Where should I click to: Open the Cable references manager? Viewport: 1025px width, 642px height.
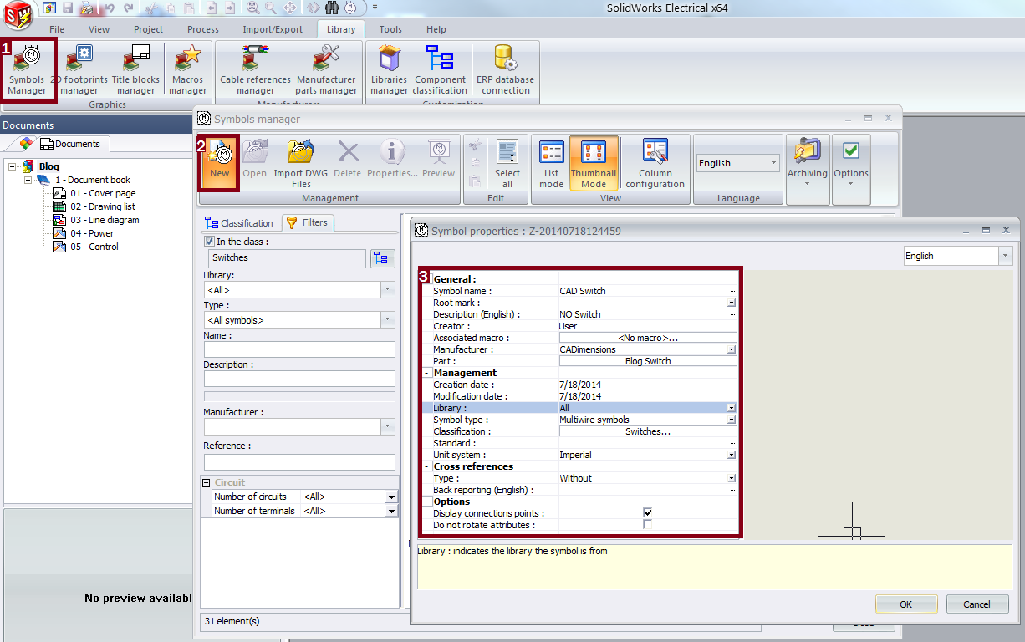tap(255, 69)
